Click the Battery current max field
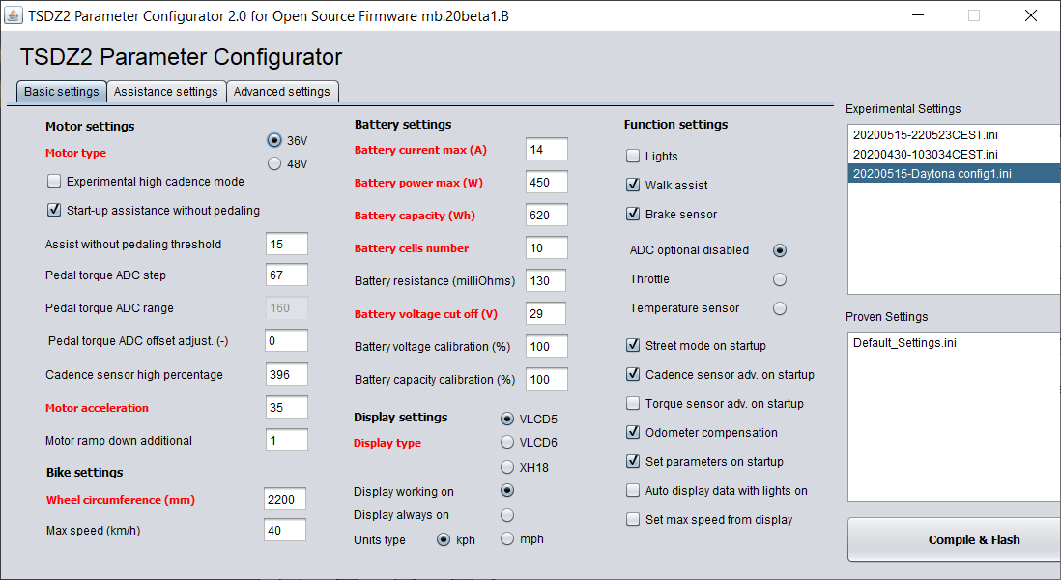This screenshot has height=580, width=1061. click(547, 150)
